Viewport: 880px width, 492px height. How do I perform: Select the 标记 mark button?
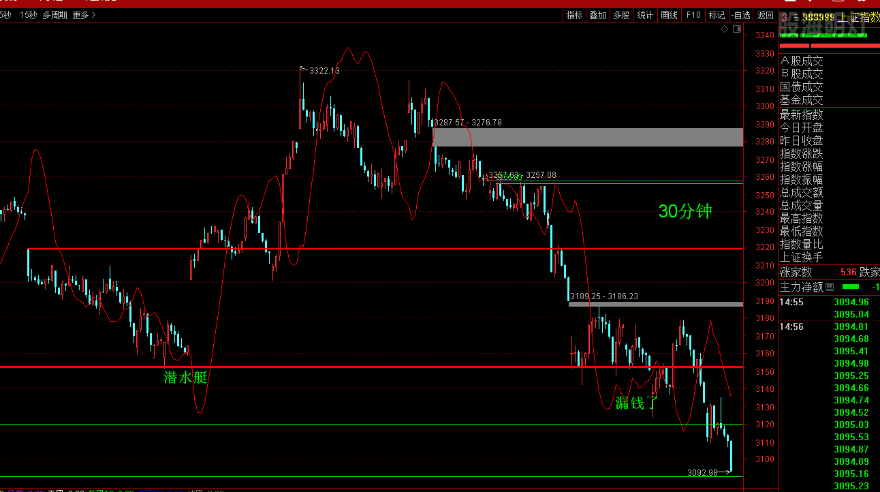pyautogui.click(x=717, y=15)
